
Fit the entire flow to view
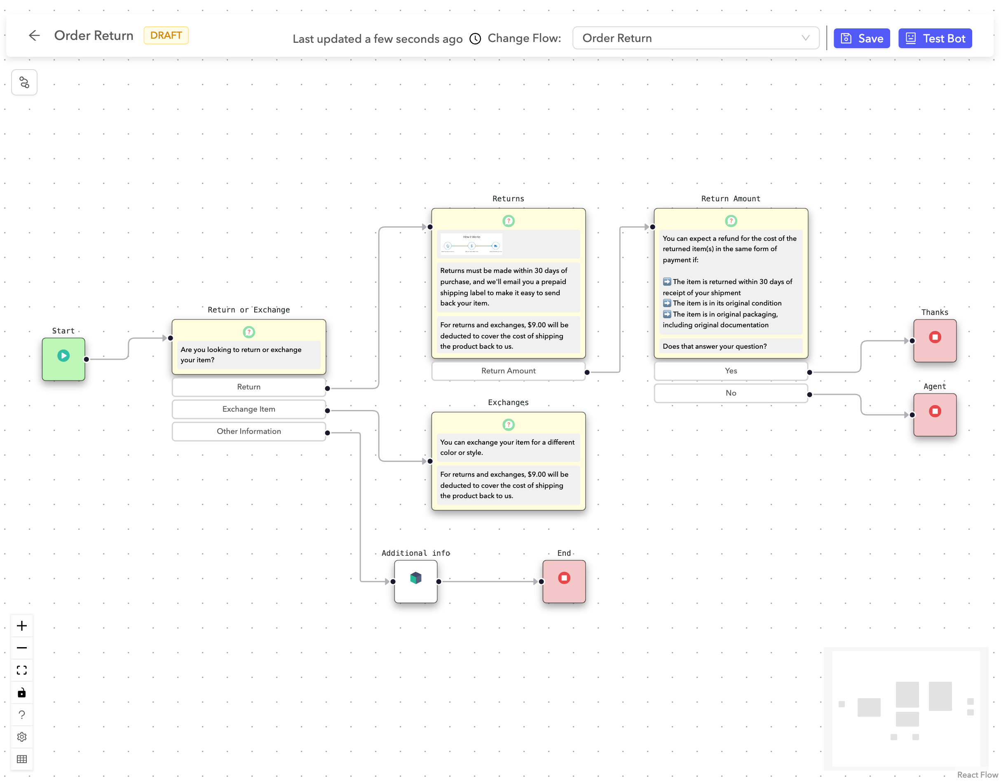pos(21,670)
